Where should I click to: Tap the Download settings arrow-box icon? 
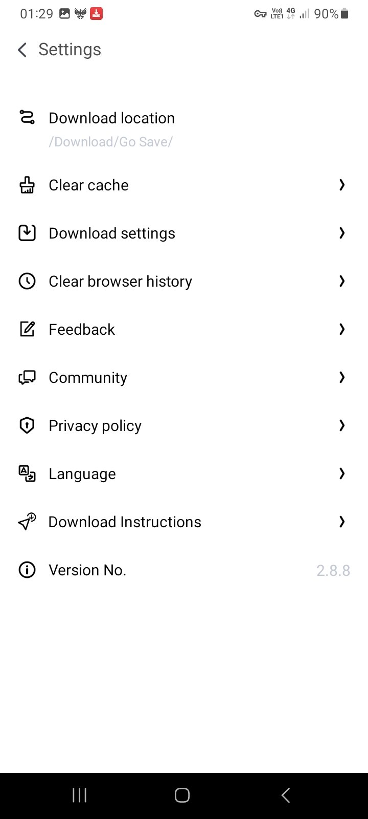pyautogui.click(x=27, y=233)
